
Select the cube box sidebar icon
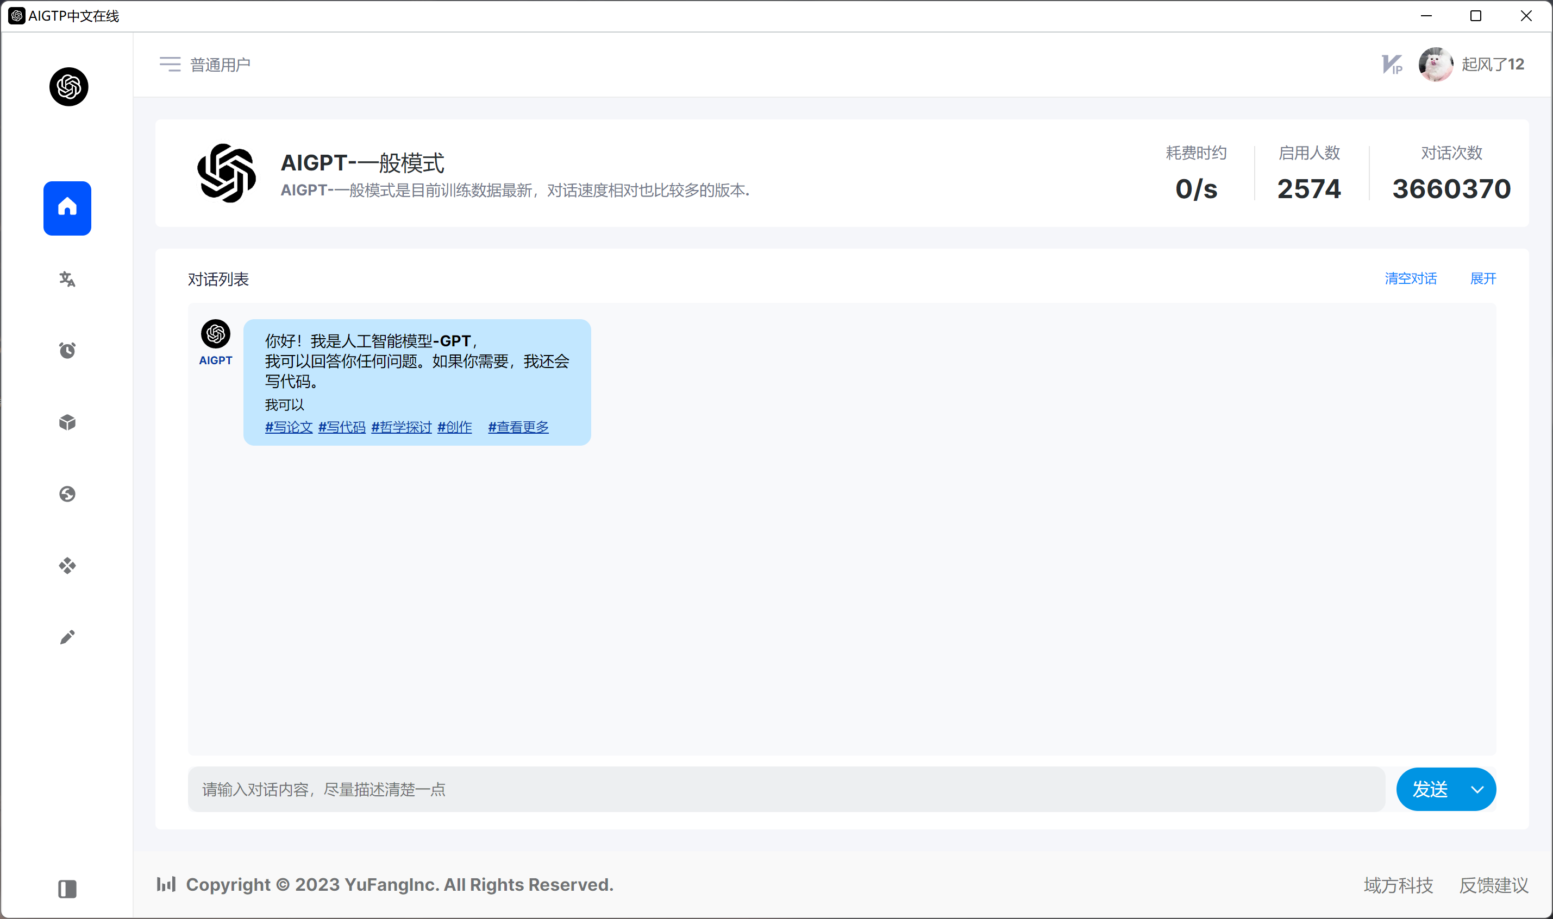pos(67,422)
